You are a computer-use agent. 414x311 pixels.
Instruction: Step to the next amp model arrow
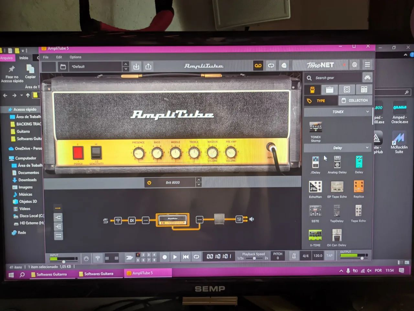pyautogui.click(x=199, y=185)
